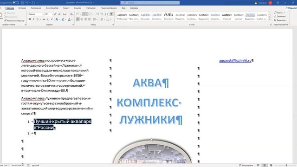Click the Save icon in title bar
Viewport: 297px width, 167px height.
(x=22, y=3)
